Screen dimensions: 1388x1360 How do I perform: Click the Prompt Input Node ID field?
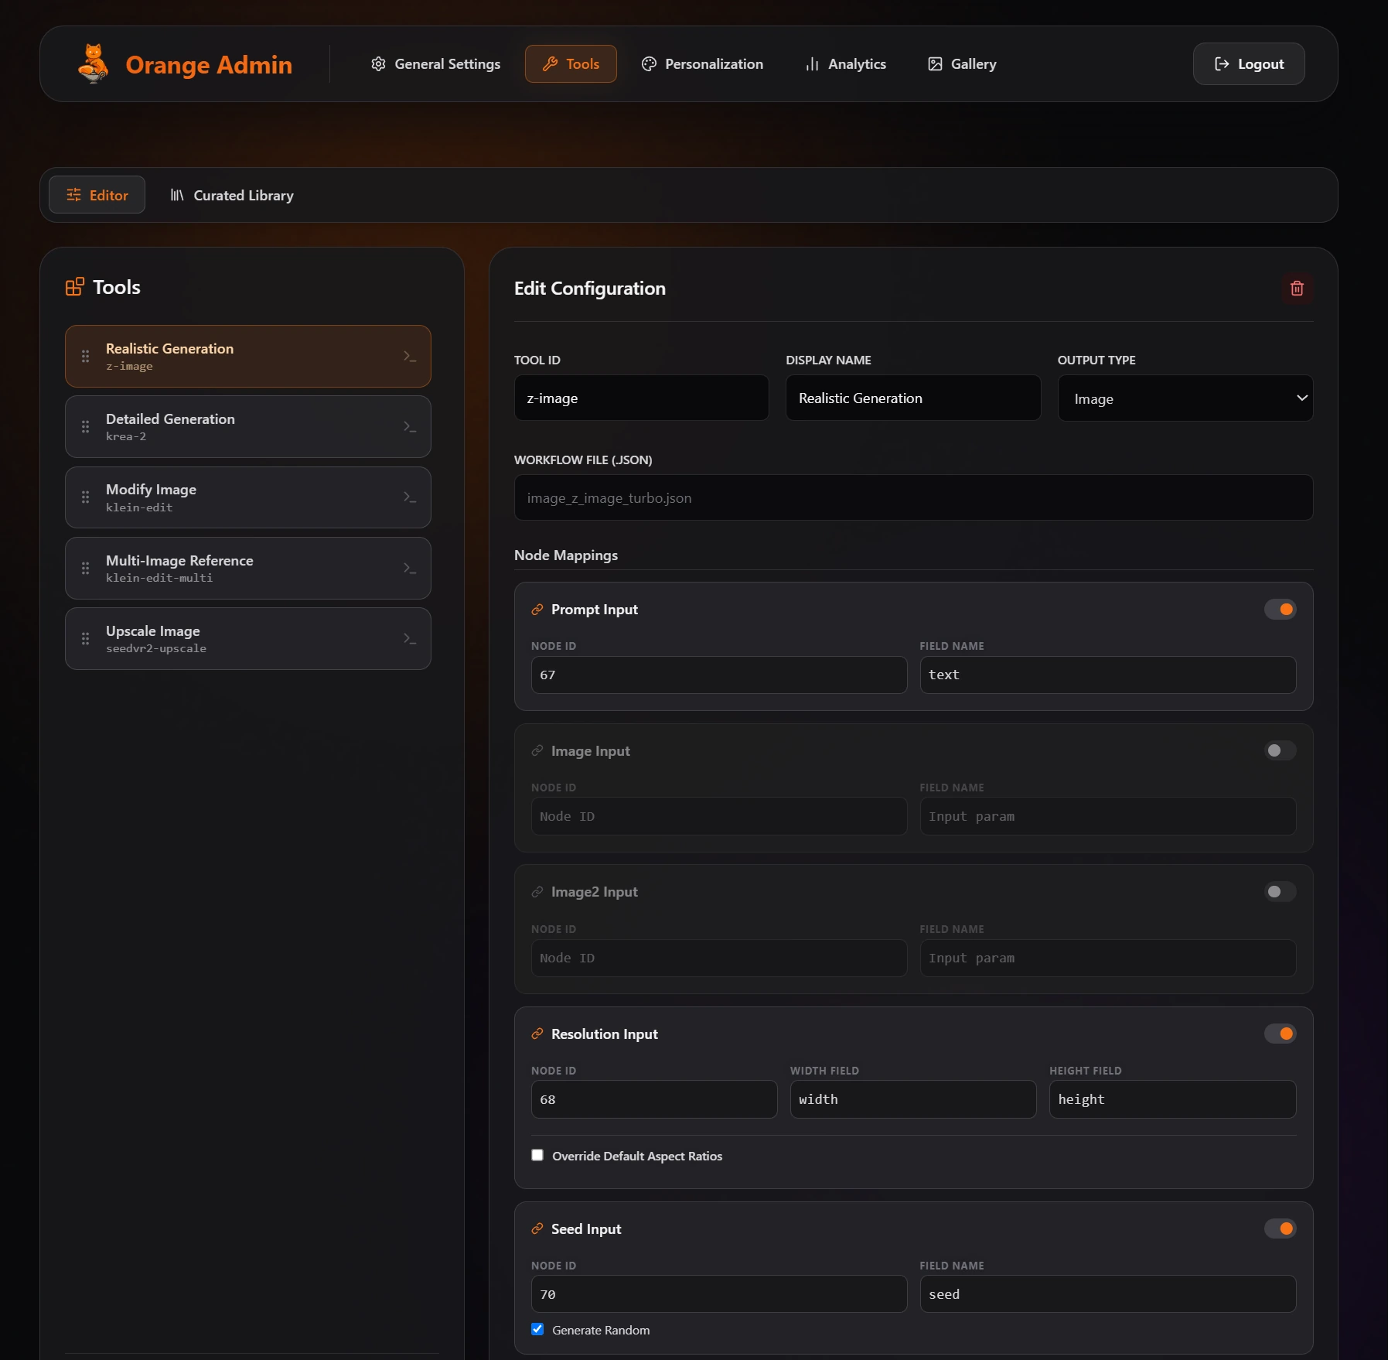tap(718, 675)
